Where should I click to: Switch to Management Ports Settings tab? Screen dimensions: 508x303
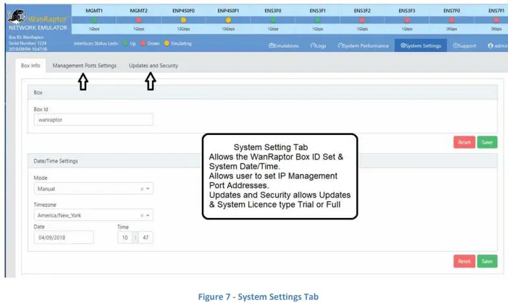point(84,66)
